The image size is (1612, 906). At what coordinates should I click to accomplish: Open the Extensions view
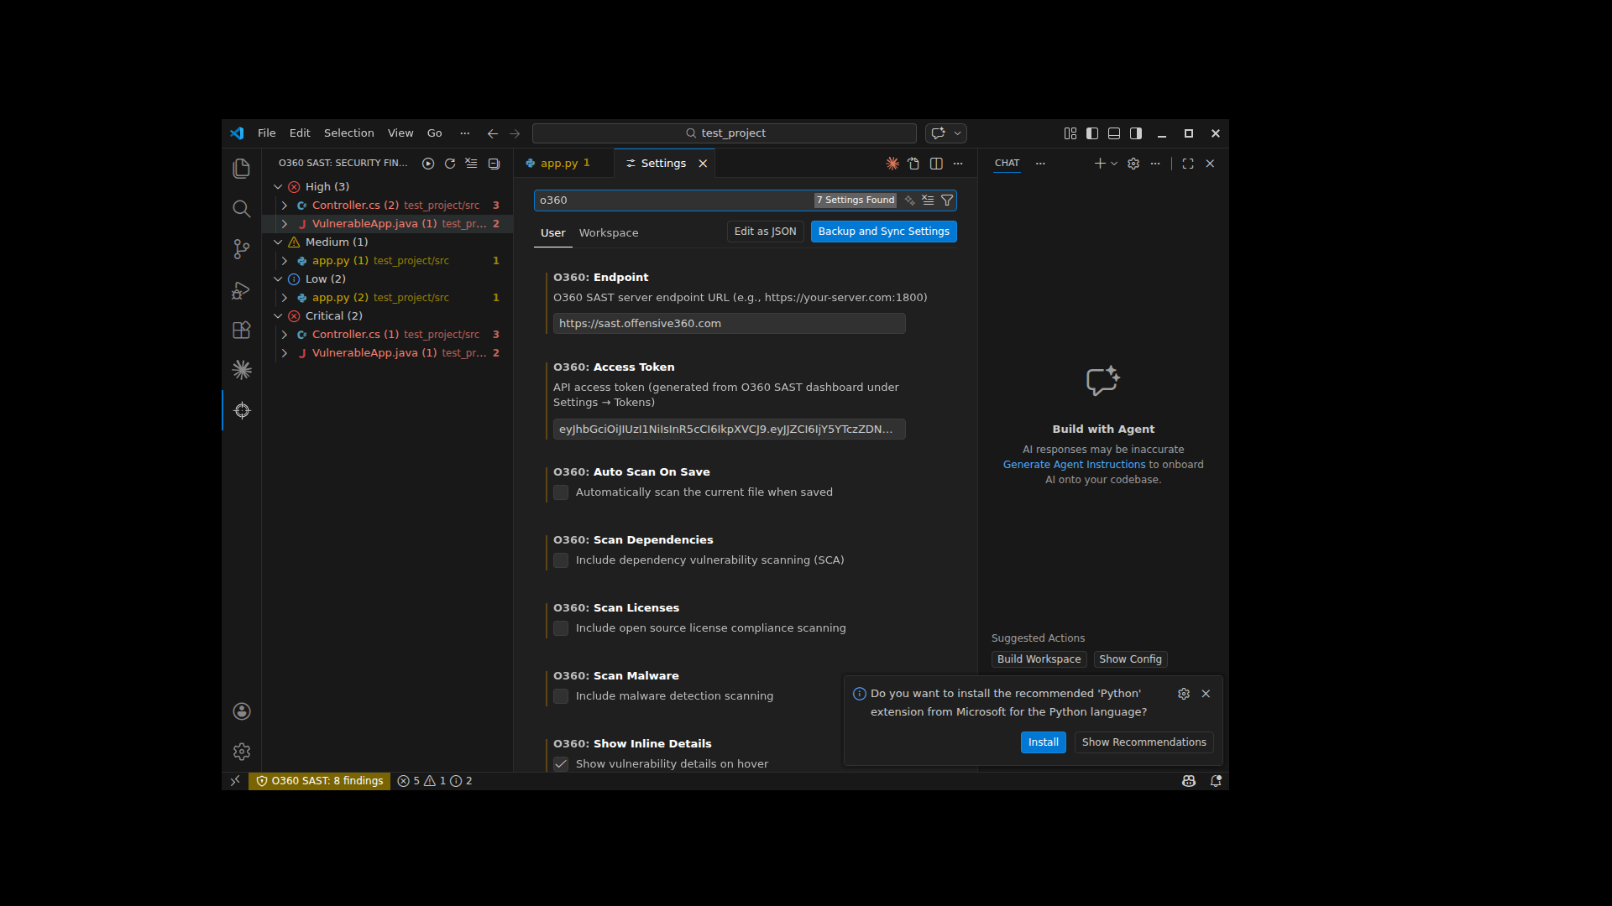coord(241,330)
